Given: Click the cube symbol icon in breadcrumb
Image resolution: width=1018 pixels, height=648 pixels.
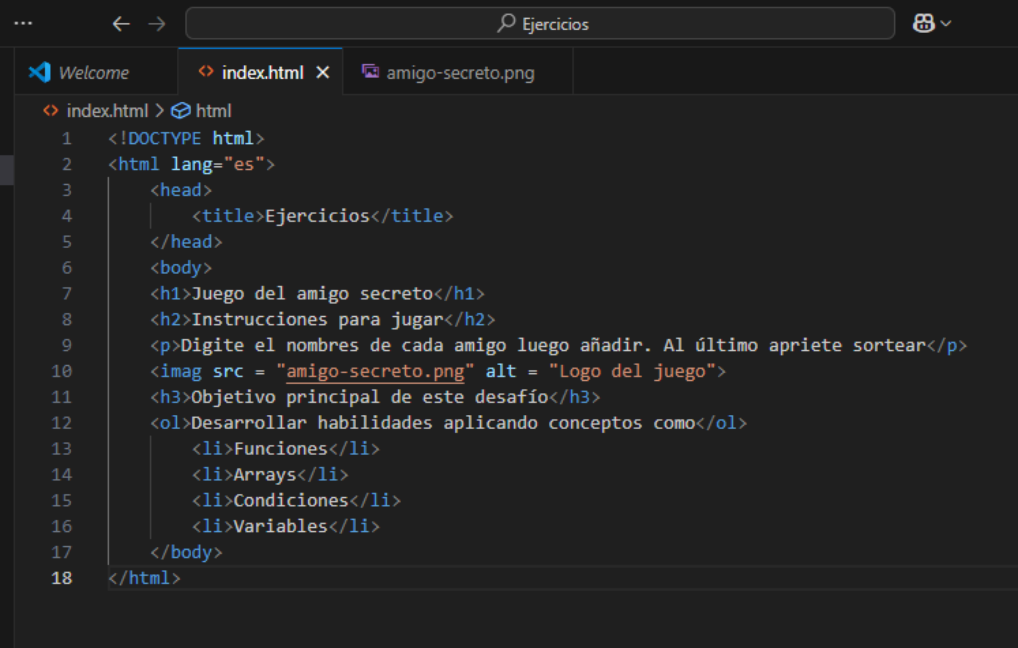Looking at the screenshot, I should 181,111.
